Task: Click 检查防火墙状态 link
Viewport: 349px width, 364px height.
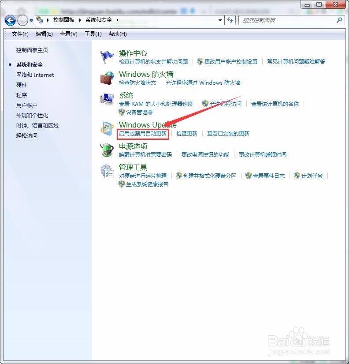Action: (x=137, y=83)
